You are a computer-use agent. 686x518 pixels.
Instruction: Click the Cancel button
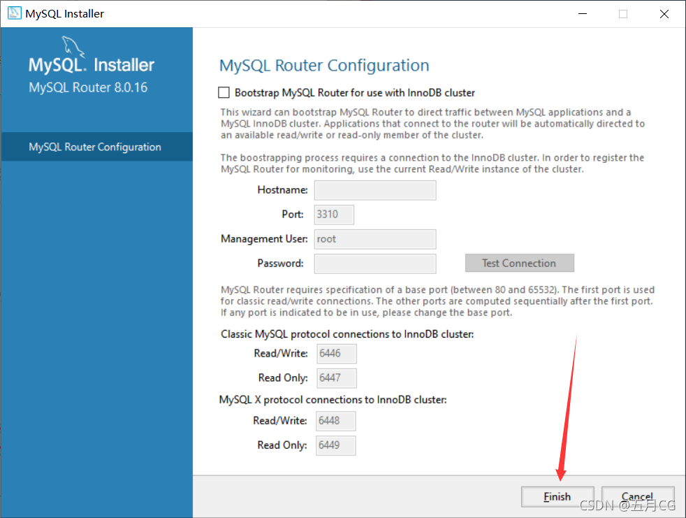637,496
